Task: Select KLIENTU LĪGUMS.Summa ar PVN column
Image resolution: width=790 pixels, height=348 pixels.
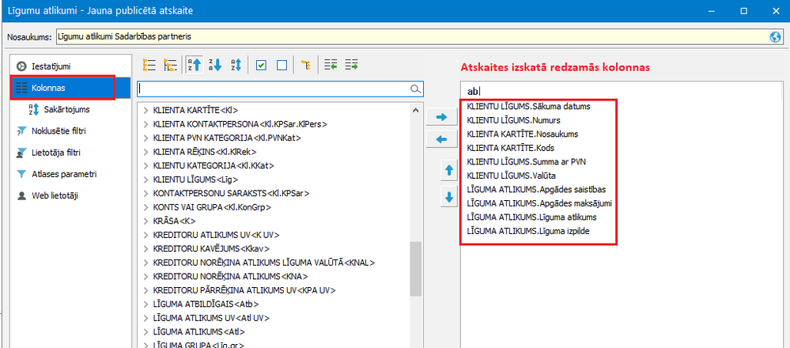Action: click(x=527, y=162)
